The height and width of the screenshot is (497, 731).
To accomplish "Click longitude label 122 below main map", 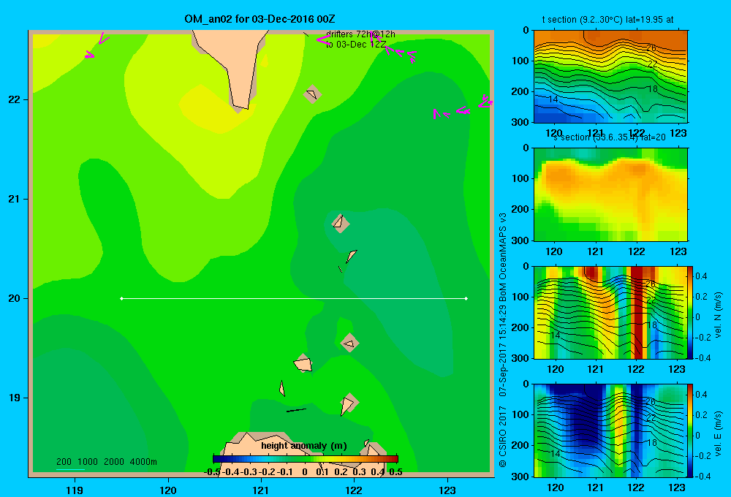I will click(354, 490).
